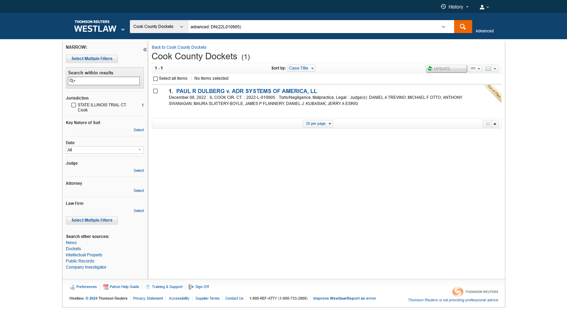This screenshot has height=317, width=567.
Task: Open the History clock icon menu
Action: point(454,7)
